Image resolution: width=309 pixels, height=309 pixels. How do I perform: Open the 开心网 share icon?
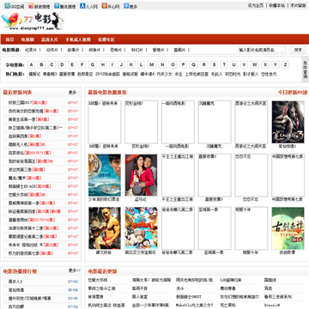coord(105,6)
